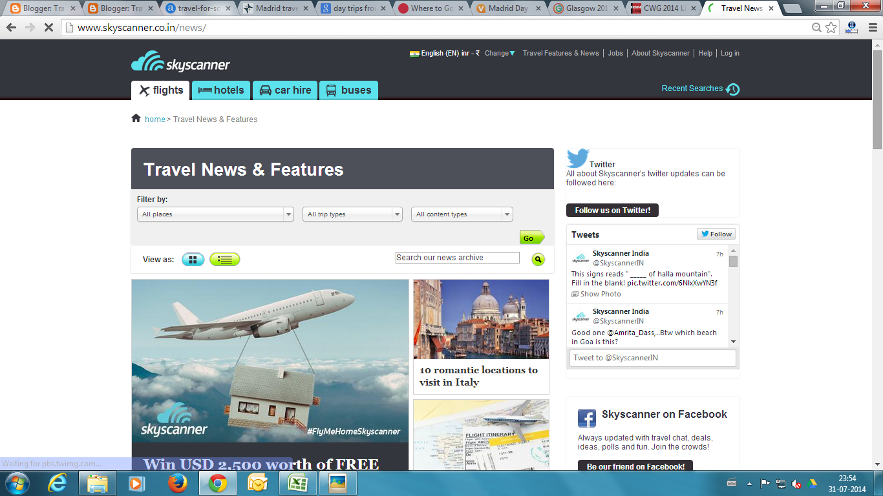
Task: Switch to the day trips browser tab
Action: [352, 8]
